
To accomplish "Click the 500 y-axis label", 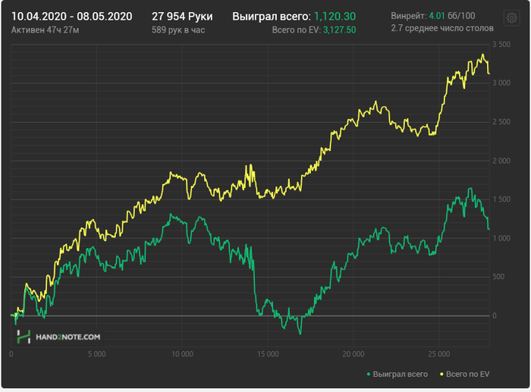I will pyautogui.click(x=498, y=277).
